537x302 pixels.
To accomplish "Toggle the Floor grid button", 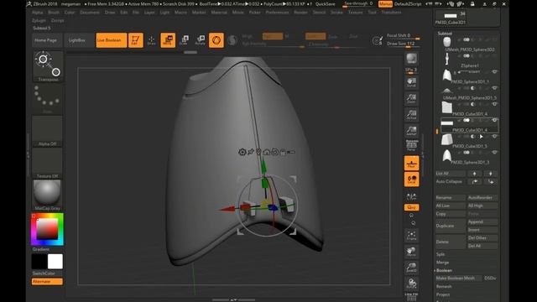I will tap(411, 164).
